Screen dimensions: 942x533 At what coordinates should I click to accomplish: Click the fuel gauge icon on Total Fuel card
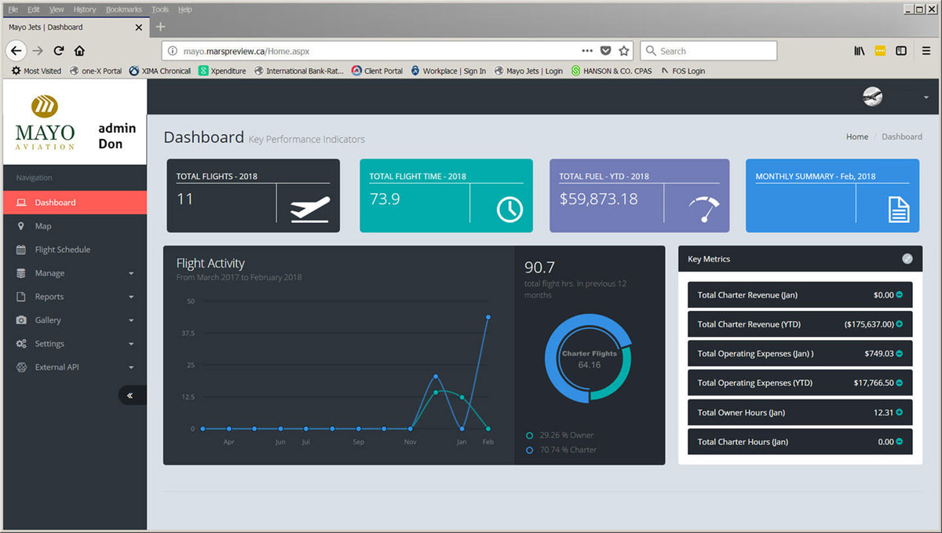[x=704, y=207]
